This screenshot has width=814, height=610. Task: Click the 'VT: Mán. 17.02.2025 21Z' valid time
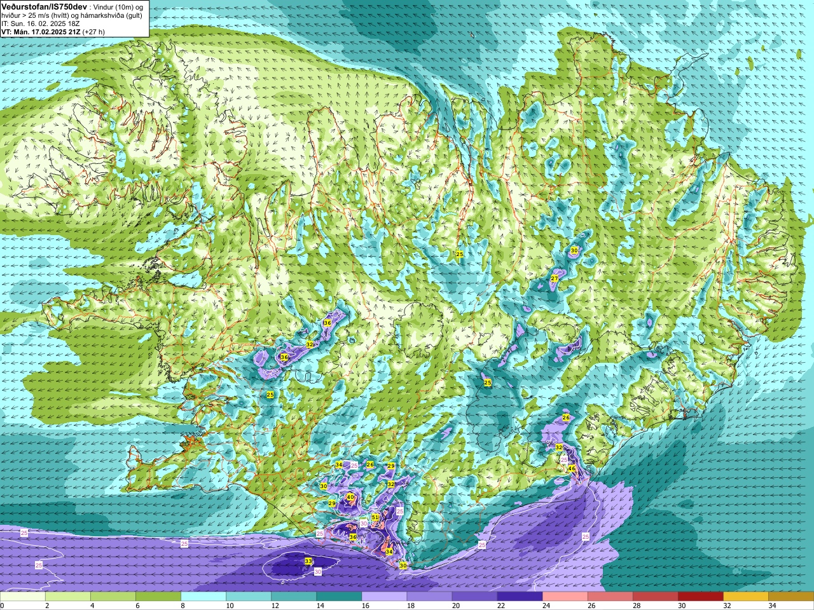pos(41,31)
